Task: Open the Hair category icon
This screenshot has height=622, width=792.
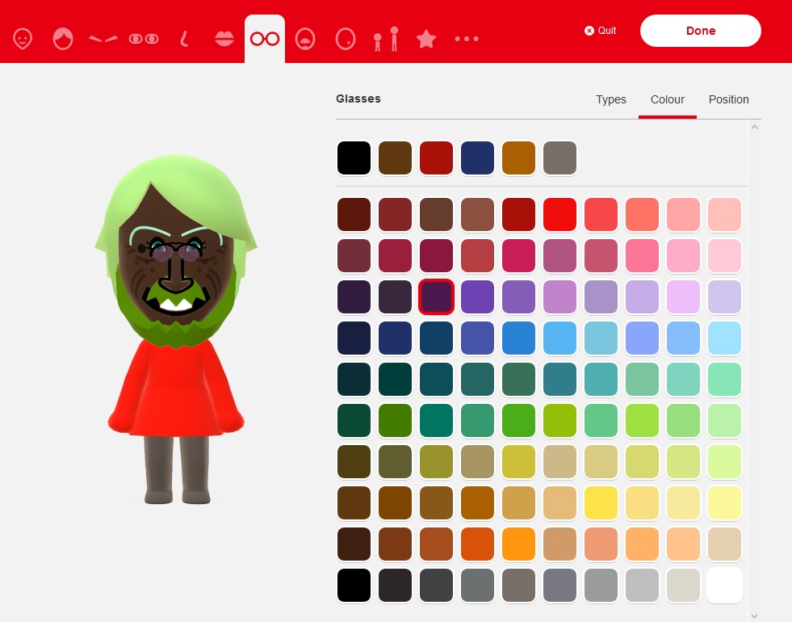Action: (x=63, y=39)
